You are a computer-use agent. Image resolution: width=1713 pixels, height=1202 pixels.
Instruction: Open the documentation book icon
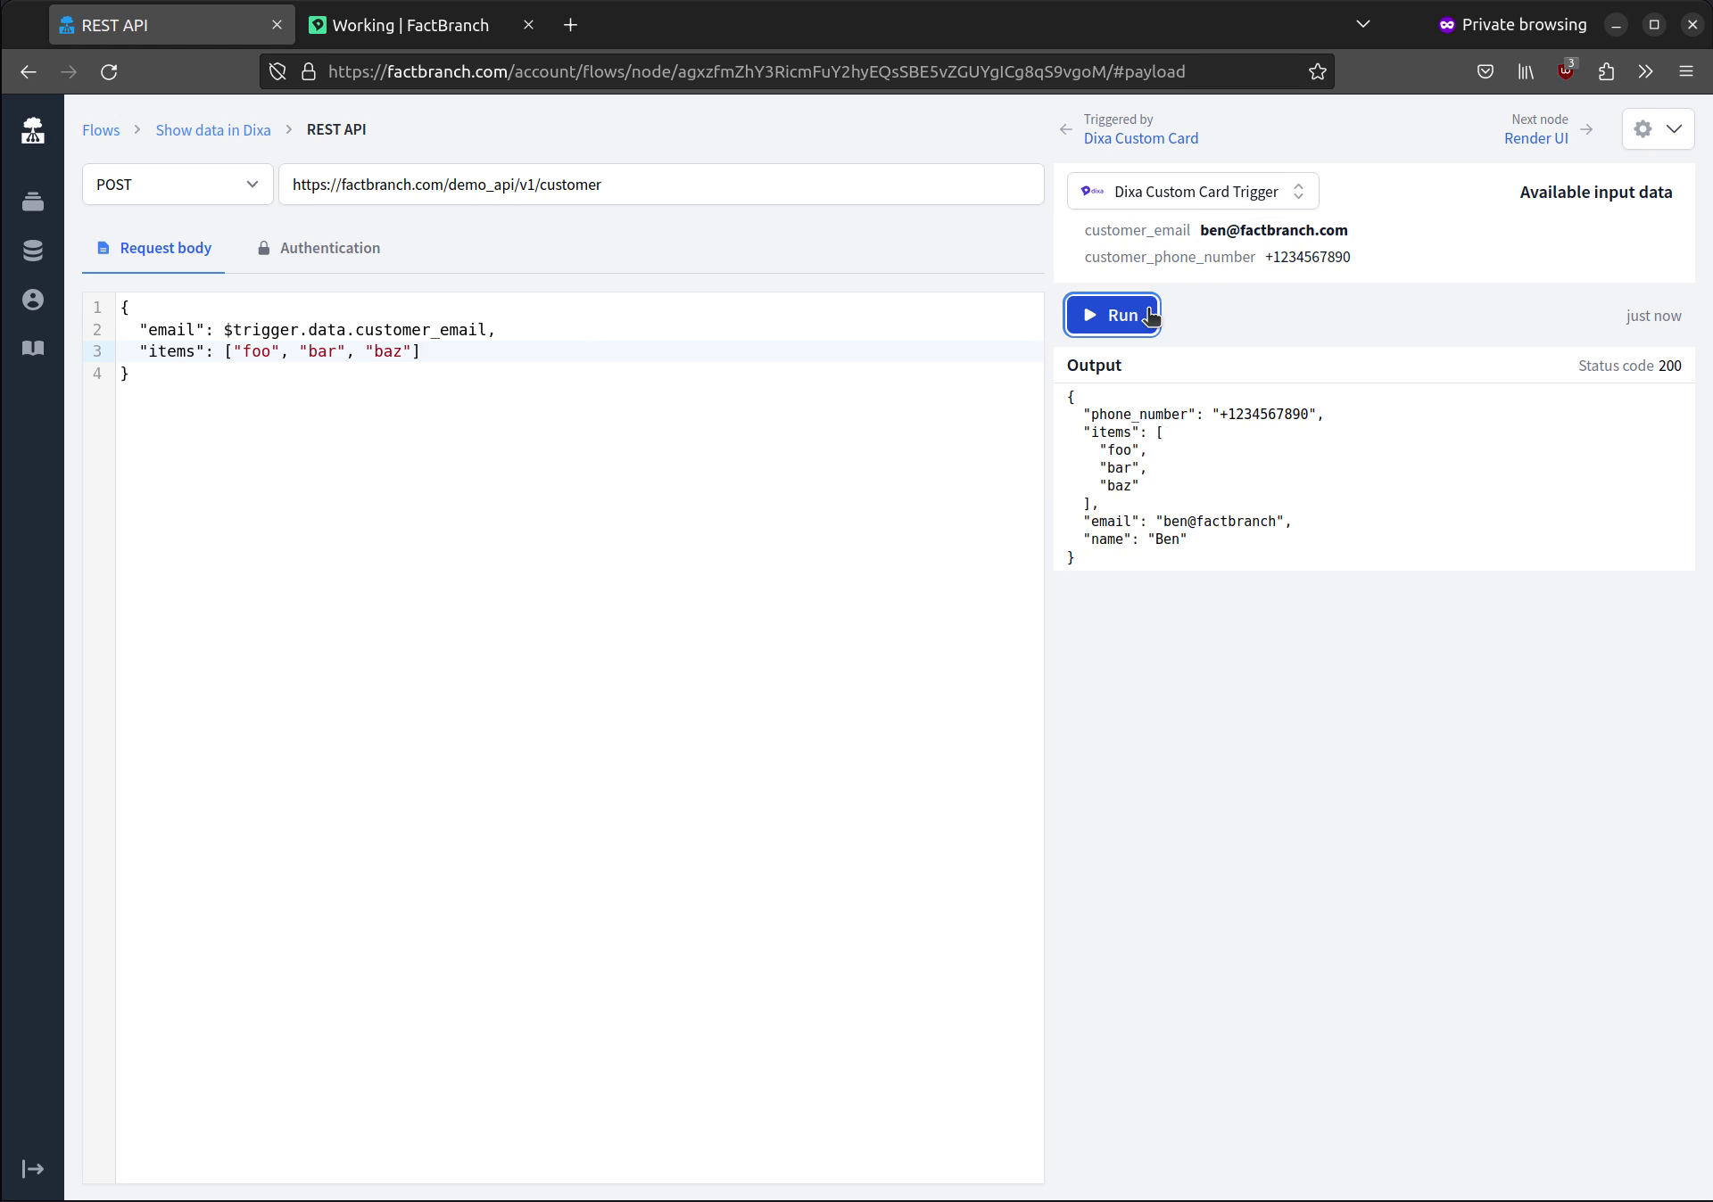(33, 349)
